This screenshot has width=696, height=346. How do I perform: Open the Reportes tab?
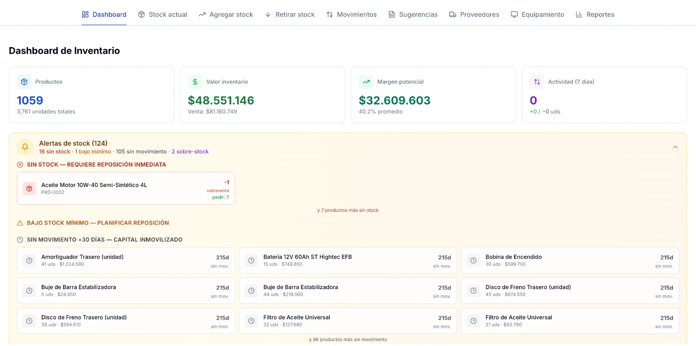[595, 14]
